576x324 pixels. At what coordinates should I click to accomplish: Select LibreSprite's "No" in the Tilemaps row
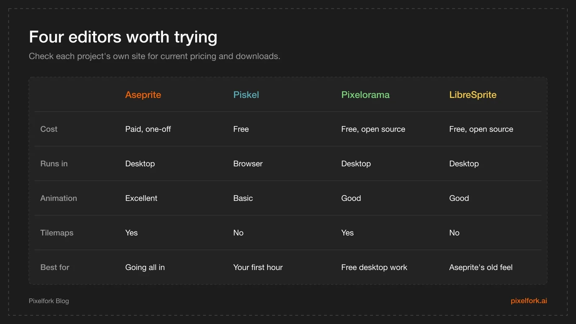454,233
